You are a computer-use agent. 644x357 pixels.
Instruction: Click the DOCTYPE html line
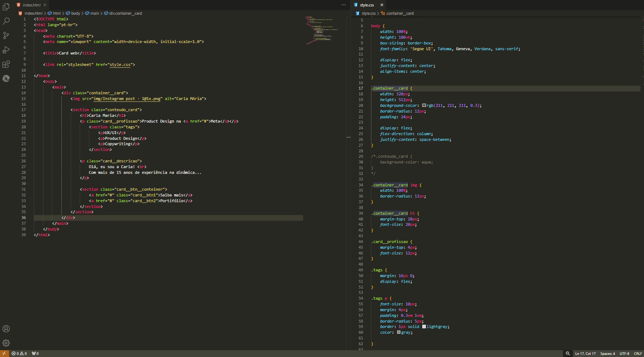[51, 19]
